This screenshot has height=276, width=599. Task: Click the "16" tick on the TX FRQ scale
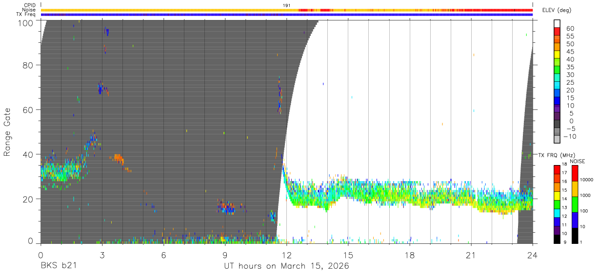pos(565,182)
